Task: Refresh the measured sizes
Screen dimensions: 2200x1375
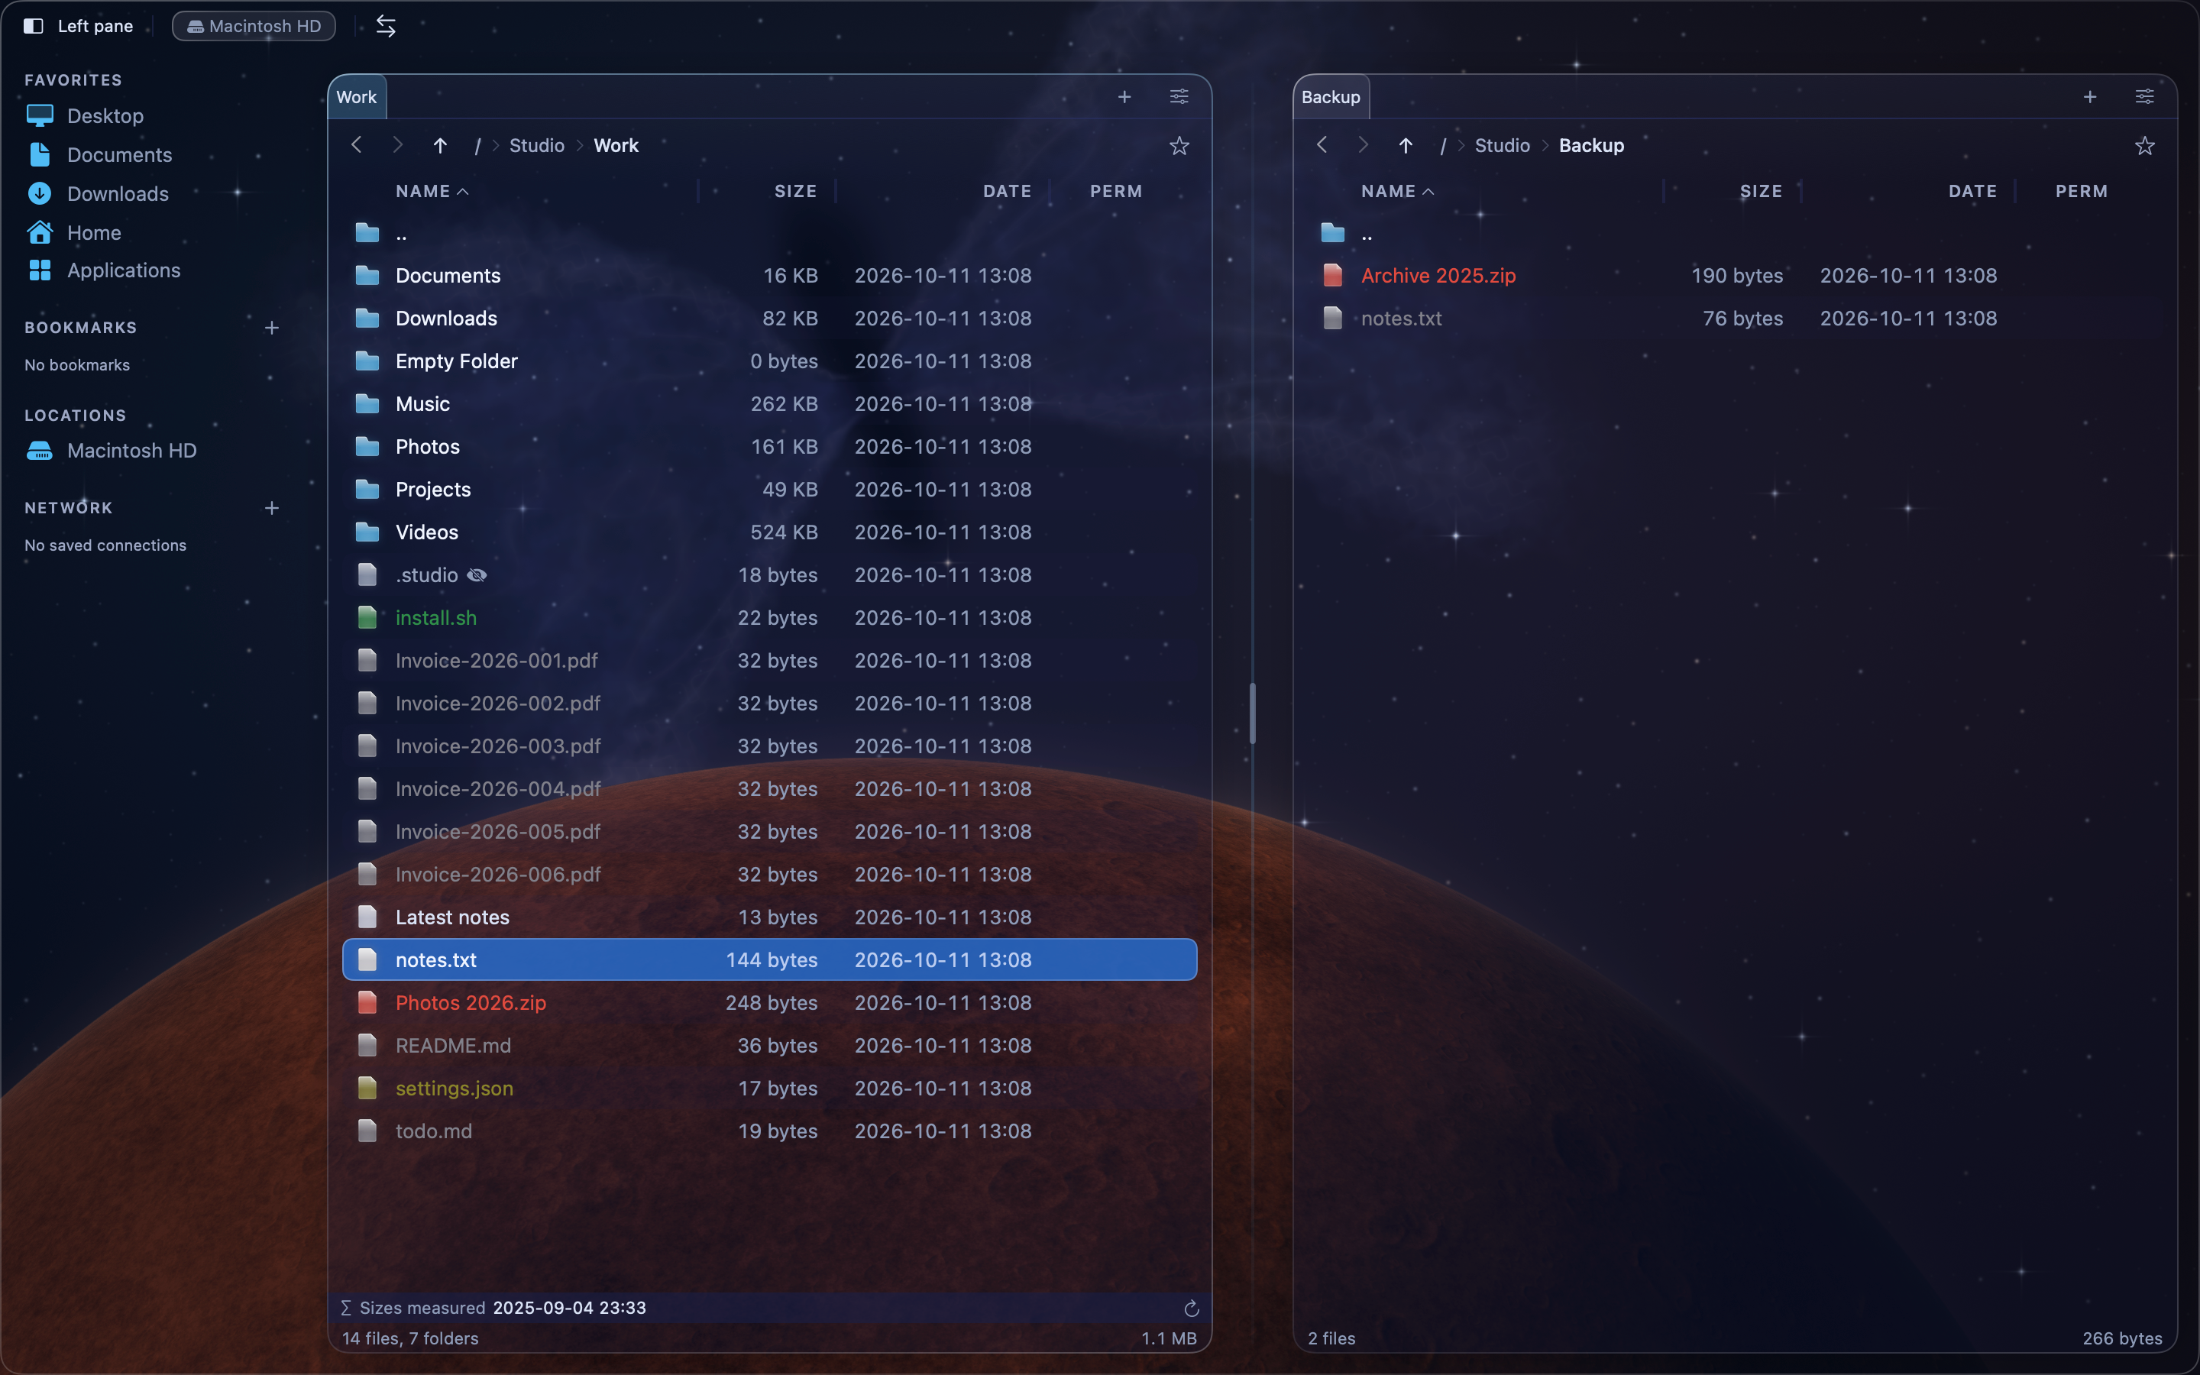Action: tap(1191, 1308)
